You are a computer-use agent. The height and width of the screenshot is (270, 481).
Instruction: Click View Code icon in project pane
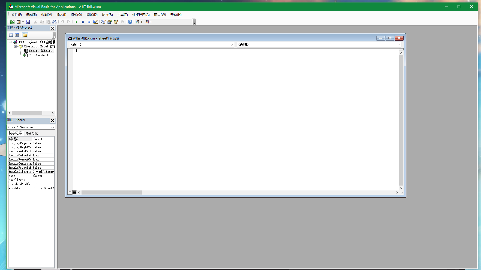tap(11, 35)
